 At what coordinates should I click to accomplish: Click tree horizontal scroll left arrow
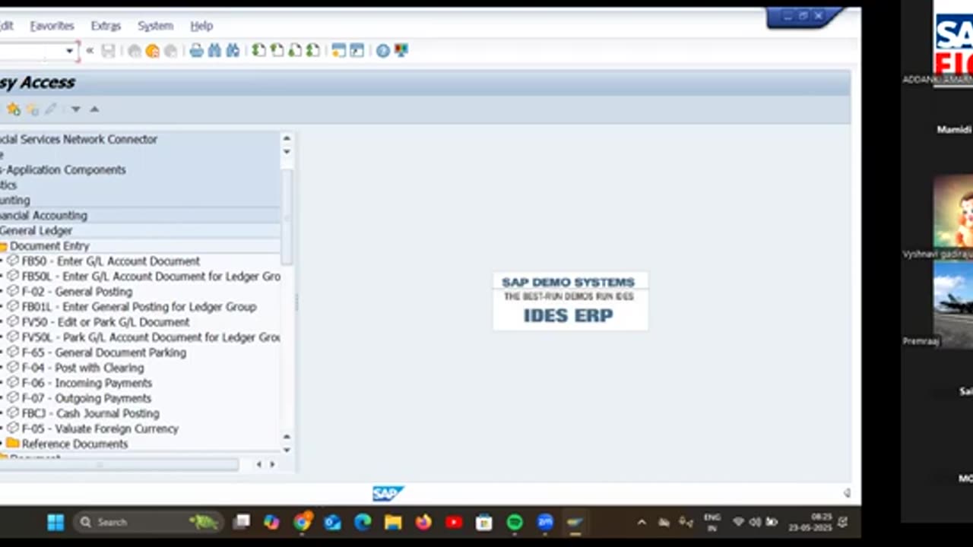point(258,464)
